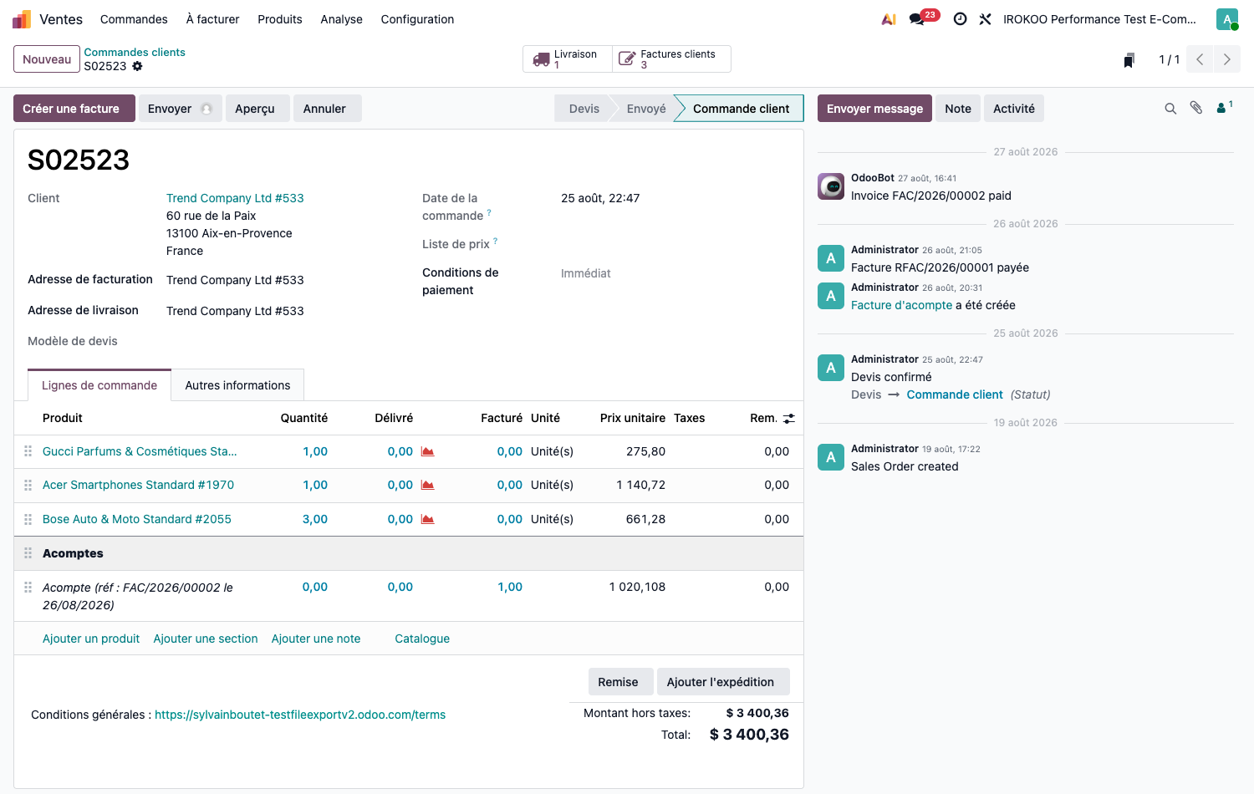Open Factures clients smart button

(x=671, y=59)
